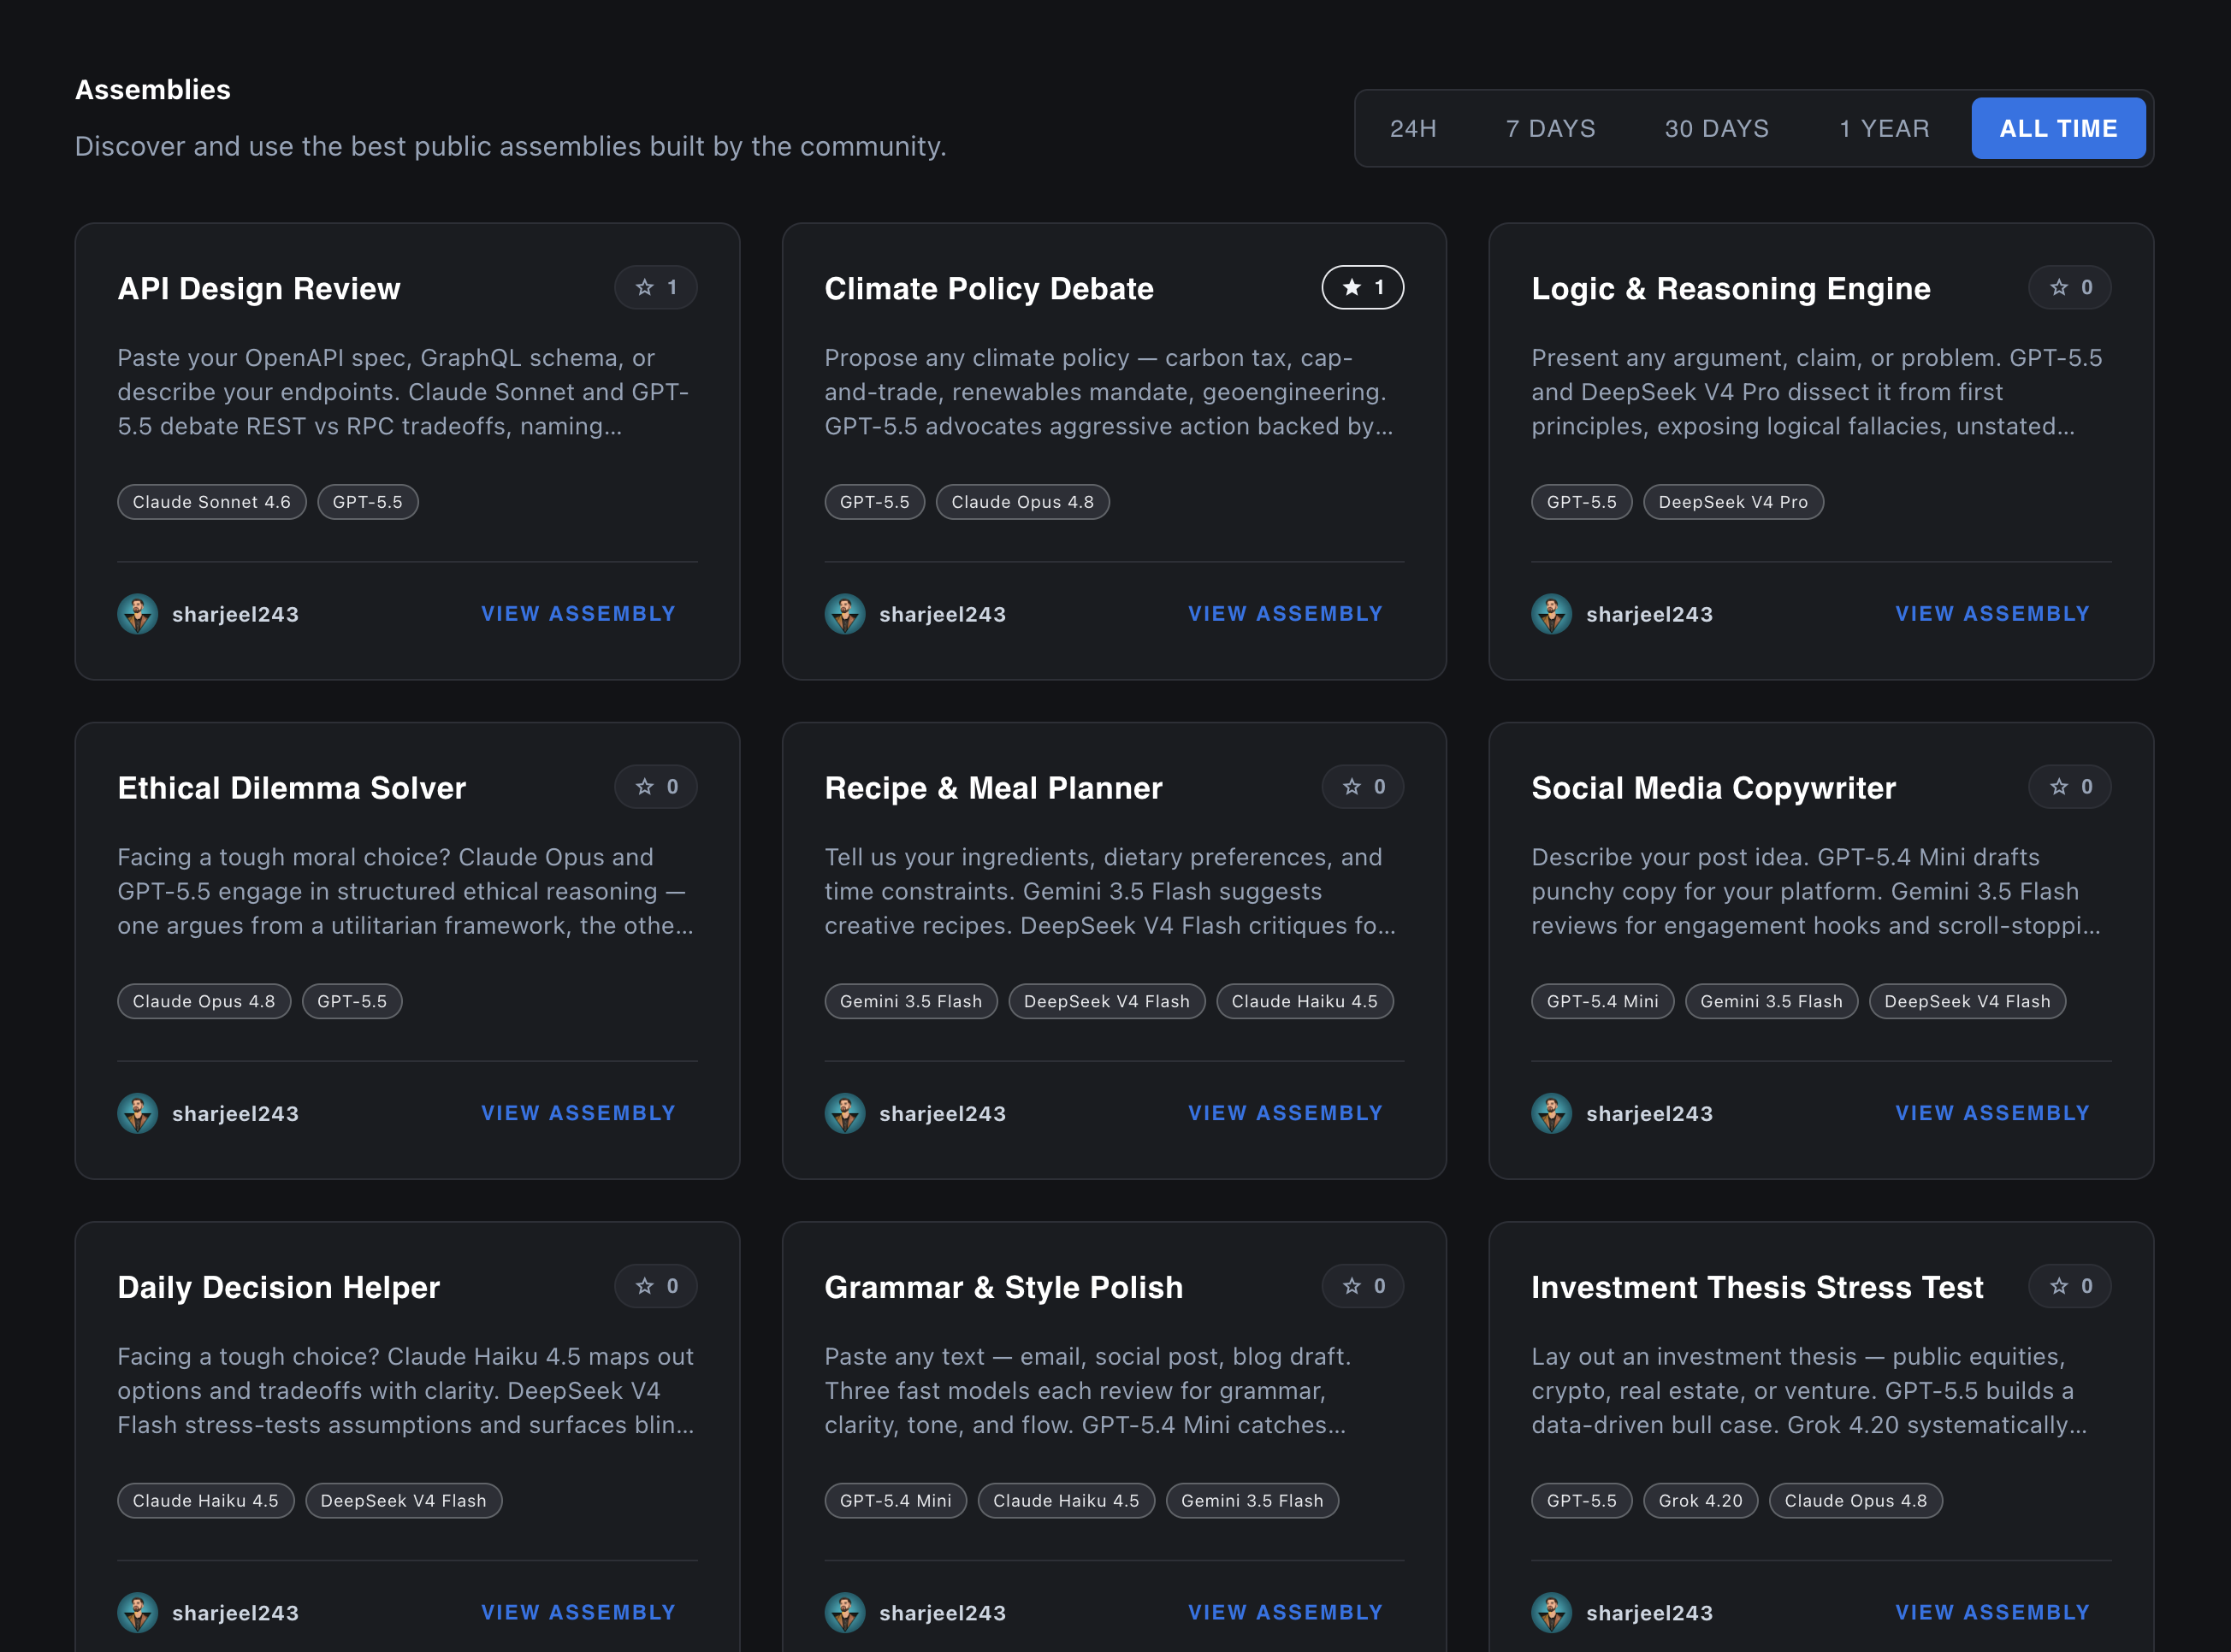This screenshot has height=1652, width=2231.
Task: Click username sharjeel243 on Ethical Dilemma Solver
Action: [235, 1113]
